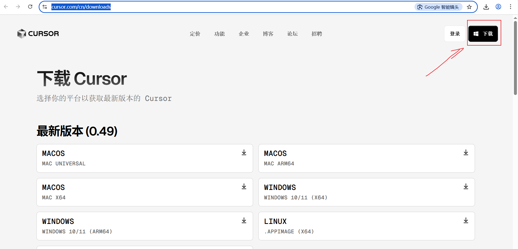The width and height of the screenshot is (518, 249).
Task: Open the browser profile avatar
Action: (x=498, y=7)
